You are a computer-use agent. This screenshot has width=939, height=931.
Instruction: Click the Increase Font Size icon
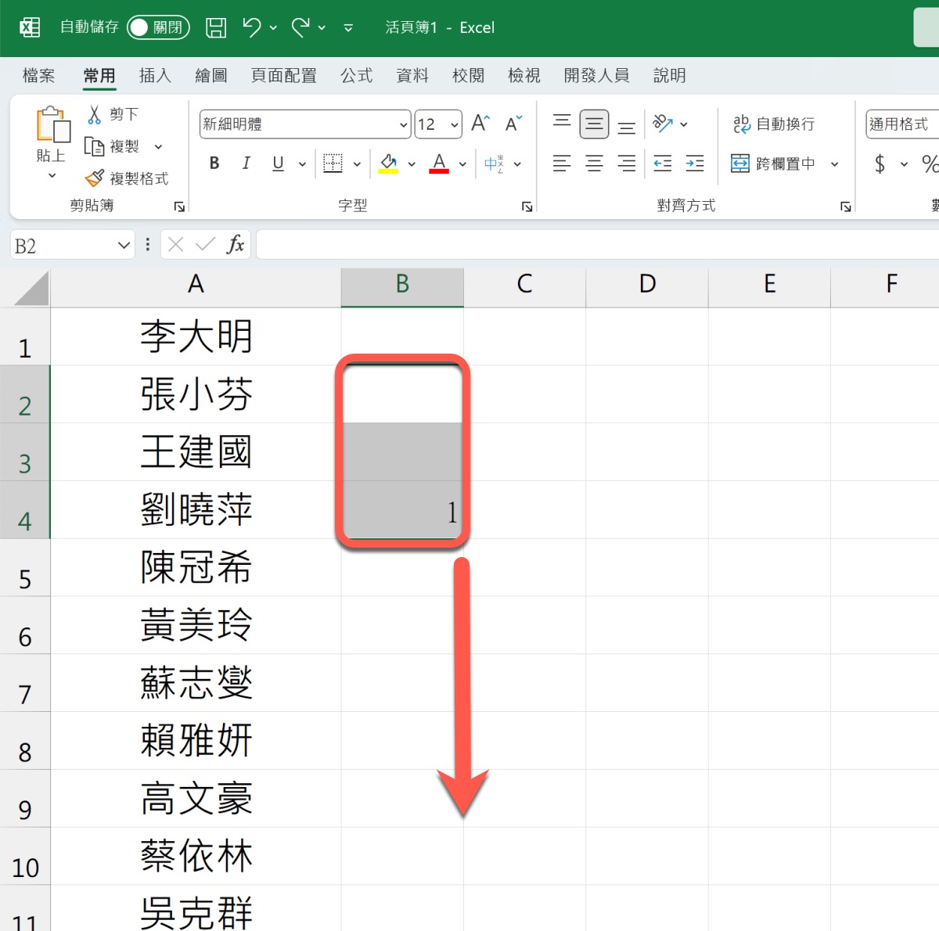(480, 124)
